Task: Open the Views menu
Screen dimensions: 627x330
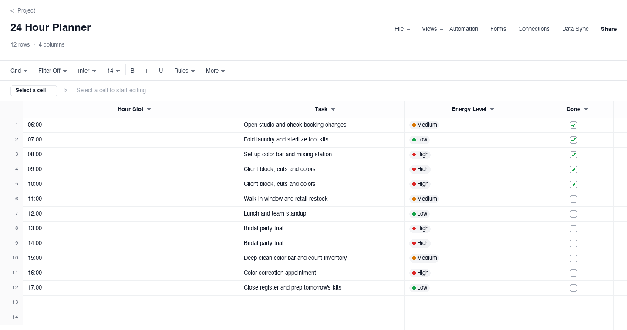Action: tap(433, 29)
